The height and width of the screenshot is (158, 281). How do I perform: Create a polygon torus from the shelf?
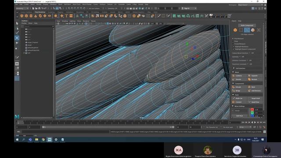tap(40, 16)
